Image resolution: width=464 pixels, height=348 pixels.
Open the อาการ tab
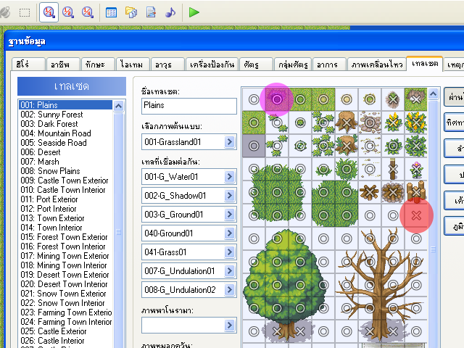[329, 65]
